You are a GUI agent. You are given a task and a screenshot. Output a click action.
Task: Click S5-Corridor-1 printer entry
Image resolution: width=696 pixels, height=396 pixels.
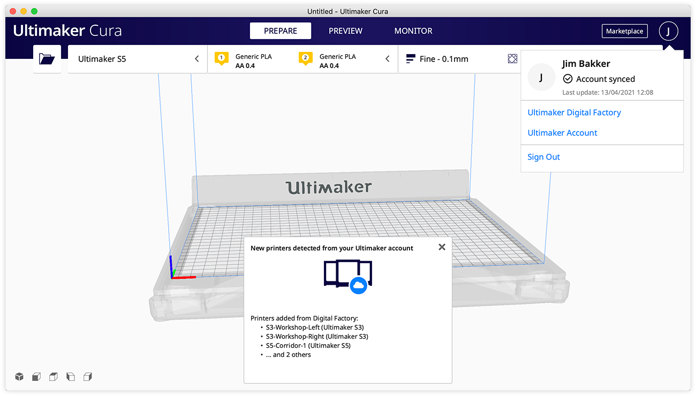point(308,345)
